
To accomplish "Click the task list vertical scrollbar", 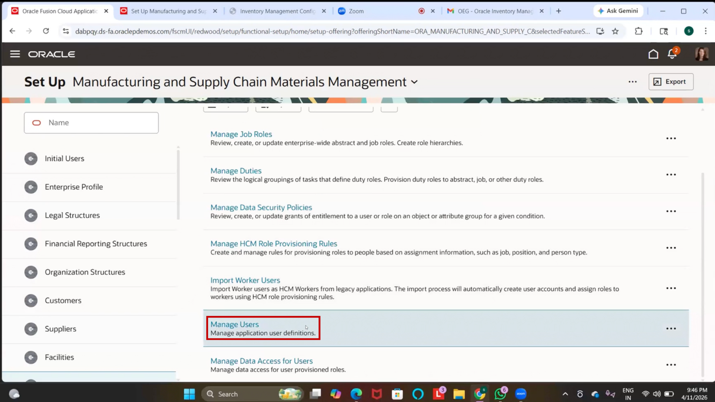I will point(703,275).
